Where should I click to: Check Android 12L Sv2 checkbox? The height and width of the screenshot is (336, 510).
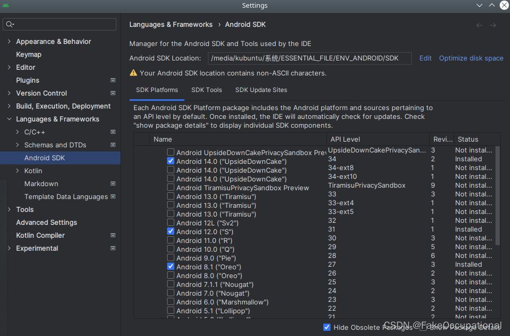tap(171, 222)
